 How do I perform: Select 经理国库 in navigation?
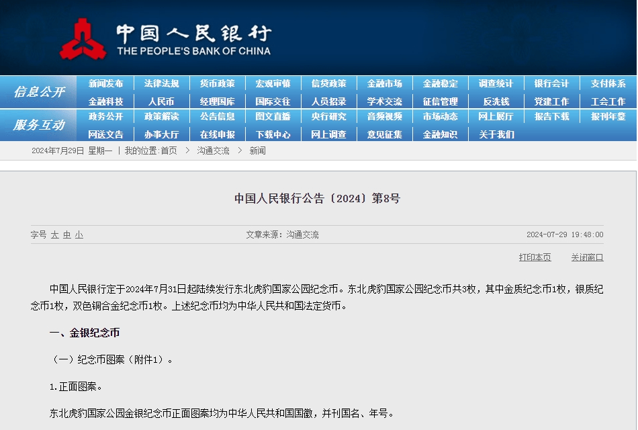(218, 101)
